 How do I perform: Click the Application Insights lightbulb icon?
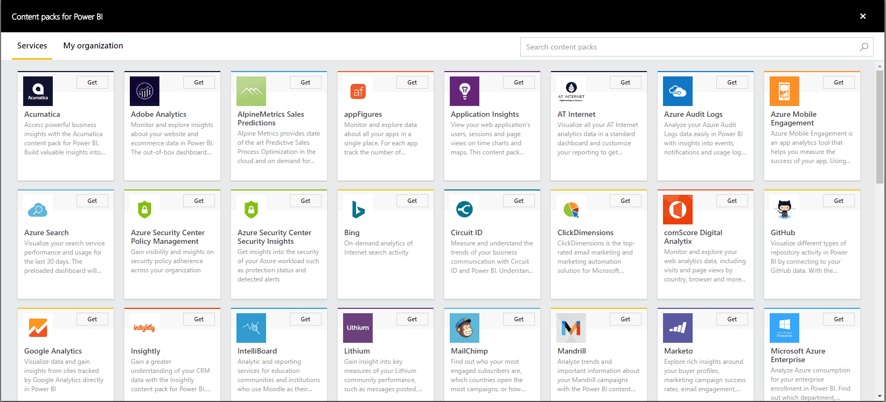(x=464, y=91)
